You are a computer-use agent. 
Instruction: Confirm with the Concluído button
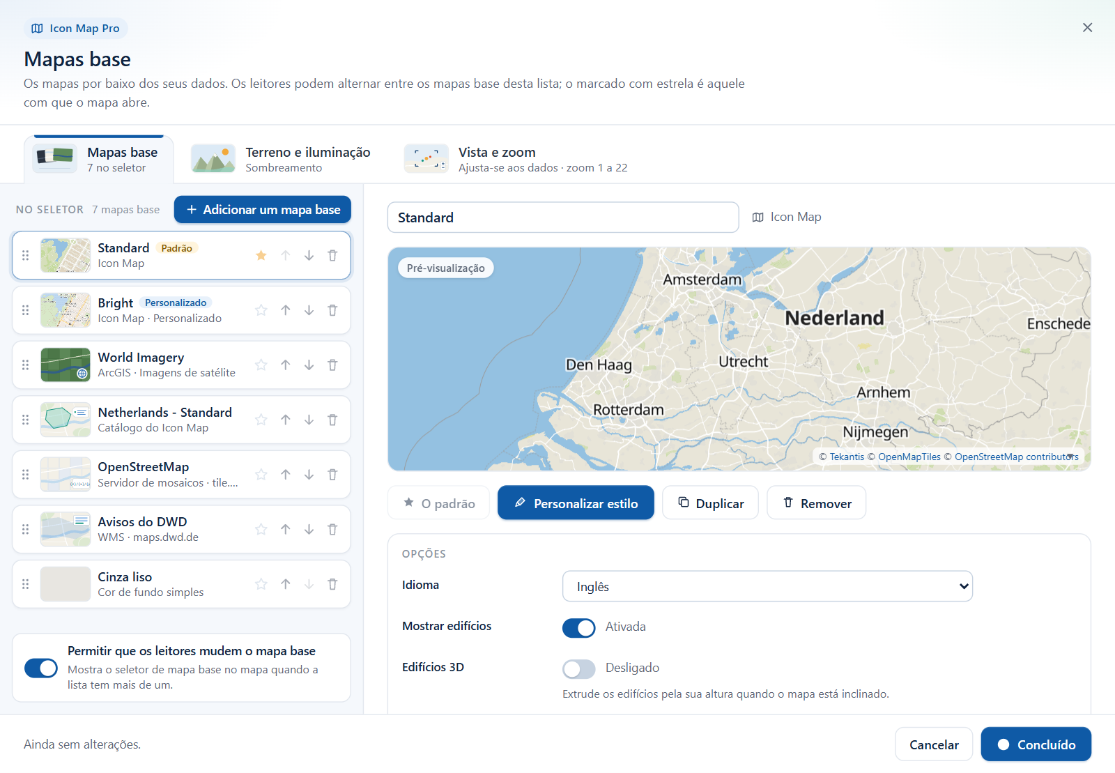(x=1036, y=745)
